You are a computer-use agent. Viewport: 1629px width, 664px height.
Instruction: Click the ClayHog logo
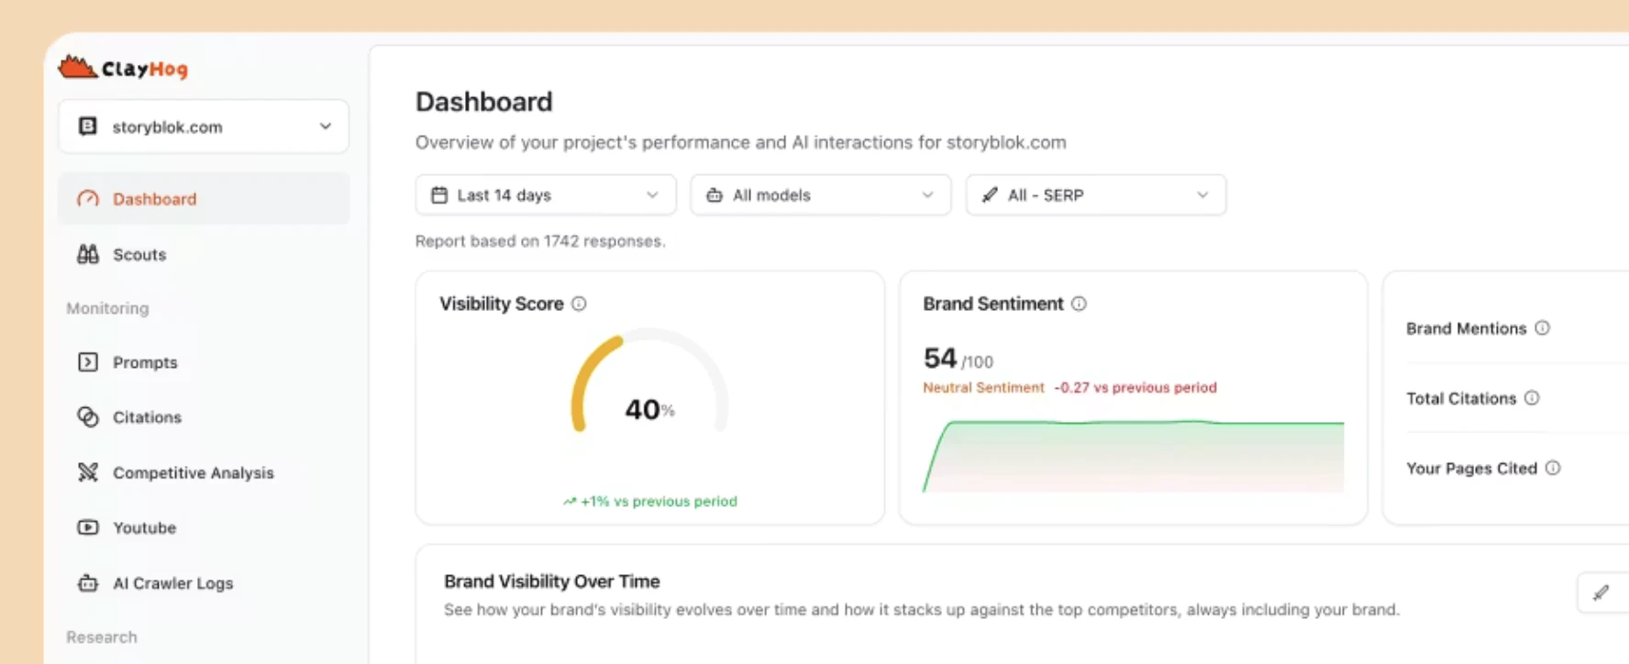(x=123, y=68)
